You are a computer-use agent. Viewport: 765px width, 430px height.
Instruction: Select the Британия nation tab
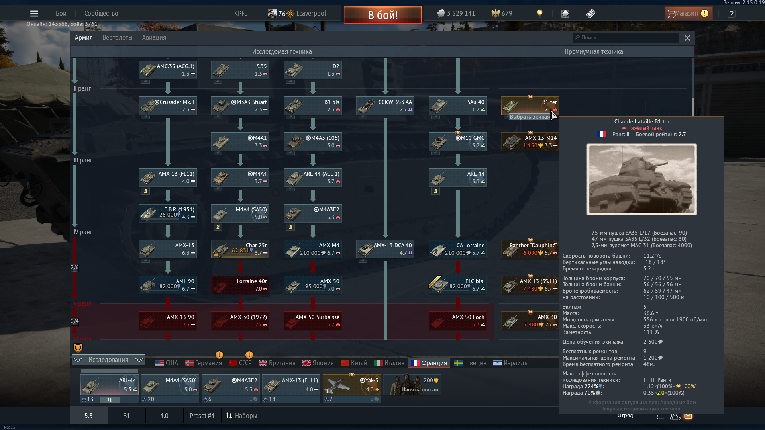tap(277, 363)
